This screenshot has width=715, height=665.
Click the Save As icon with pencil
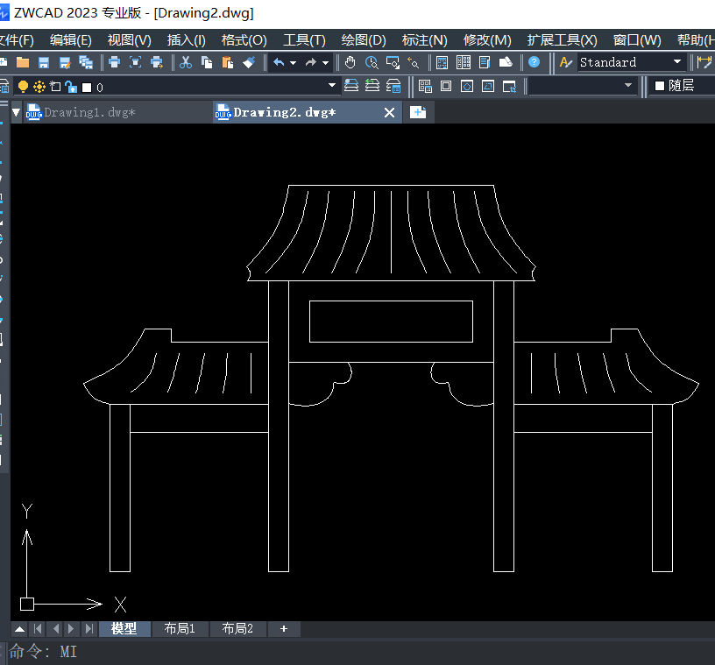point(65,62)
